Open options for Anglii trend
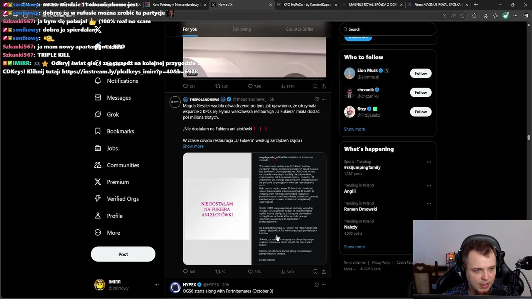532x299 pixels. [429, 186]
